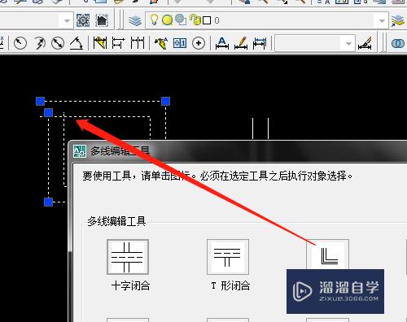This screenshot has width=407, height=322.
Task: Click the overlapping blue circles icon
Action: click(398, 43)
